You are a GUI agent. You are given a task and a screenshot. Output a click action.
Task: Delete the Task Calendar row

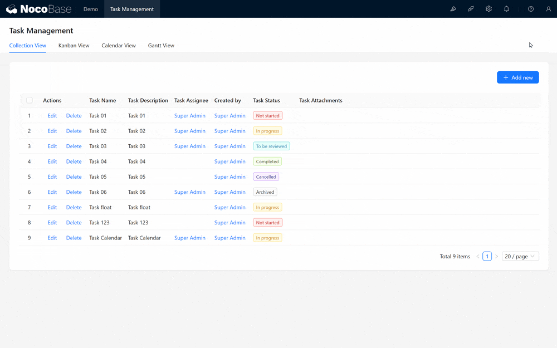[x=74, y=238]
